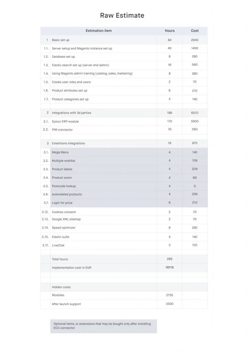Select the "Google XML sitemap" item
Screen dimensions: 248x352
(x=66, y=219)
